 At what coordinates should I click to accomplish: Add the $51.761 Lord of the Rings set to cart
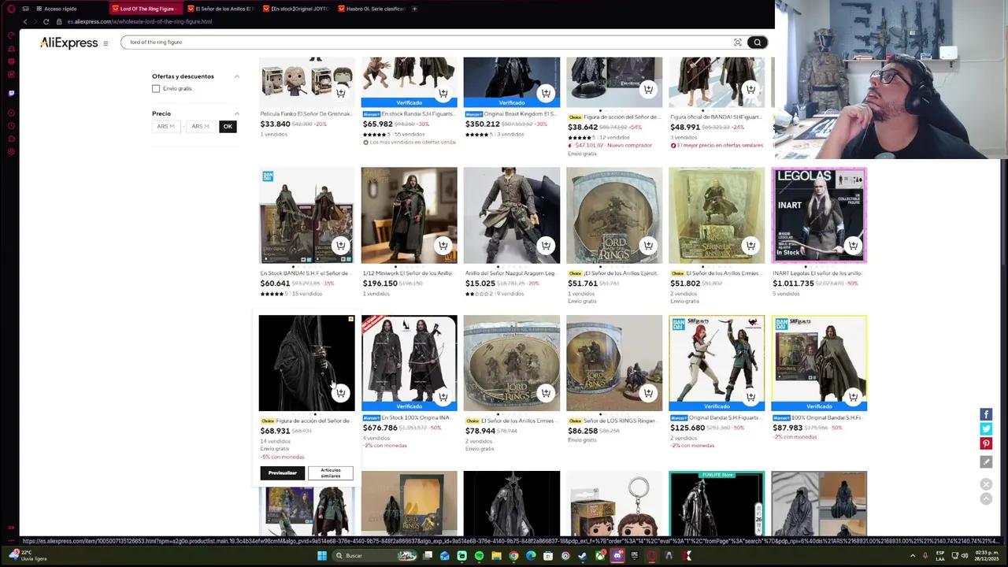[648, 246]
